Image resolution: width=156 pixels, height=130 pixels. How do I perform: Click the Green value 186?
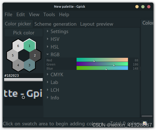[x=135, y=64]
